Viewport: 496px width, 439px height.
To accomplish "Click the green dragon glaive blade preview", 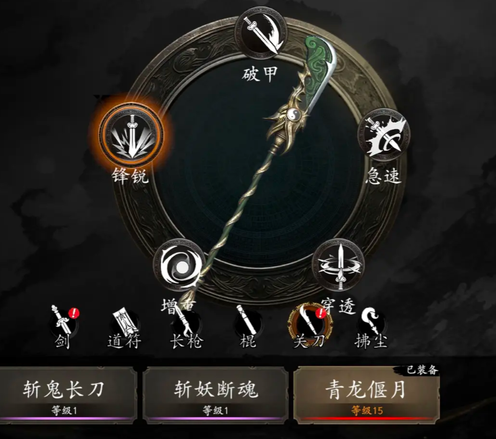I will coord(318,70).
